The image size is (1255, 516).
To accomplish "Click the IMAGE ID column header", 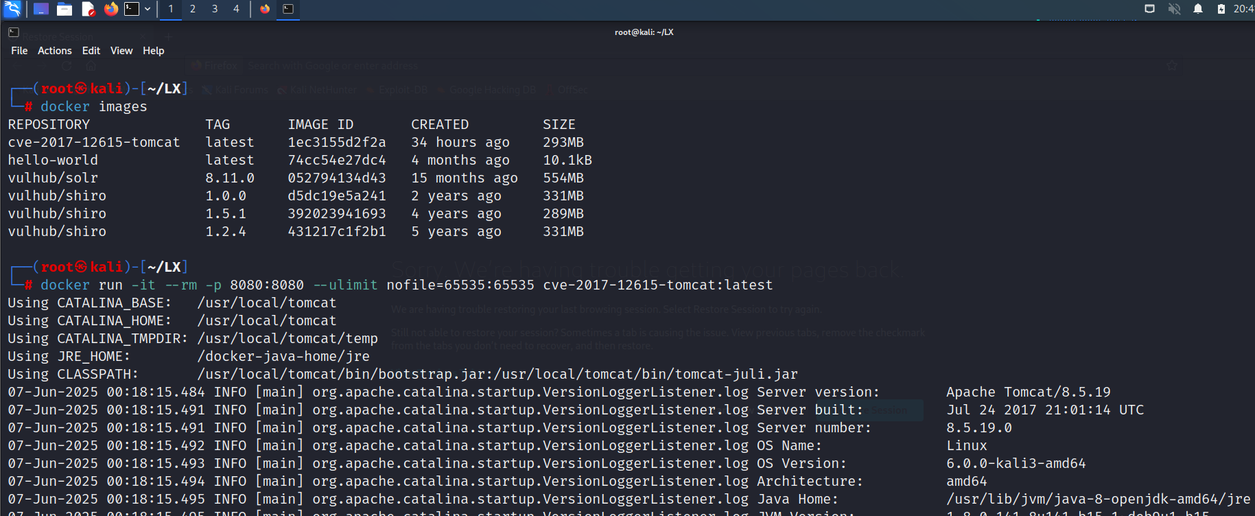I will point(320,124).
